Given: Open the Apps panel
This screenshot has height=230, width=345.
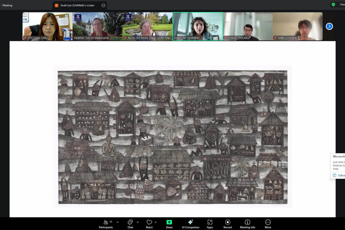Looking at the screenshot, I should click(210, 224).
